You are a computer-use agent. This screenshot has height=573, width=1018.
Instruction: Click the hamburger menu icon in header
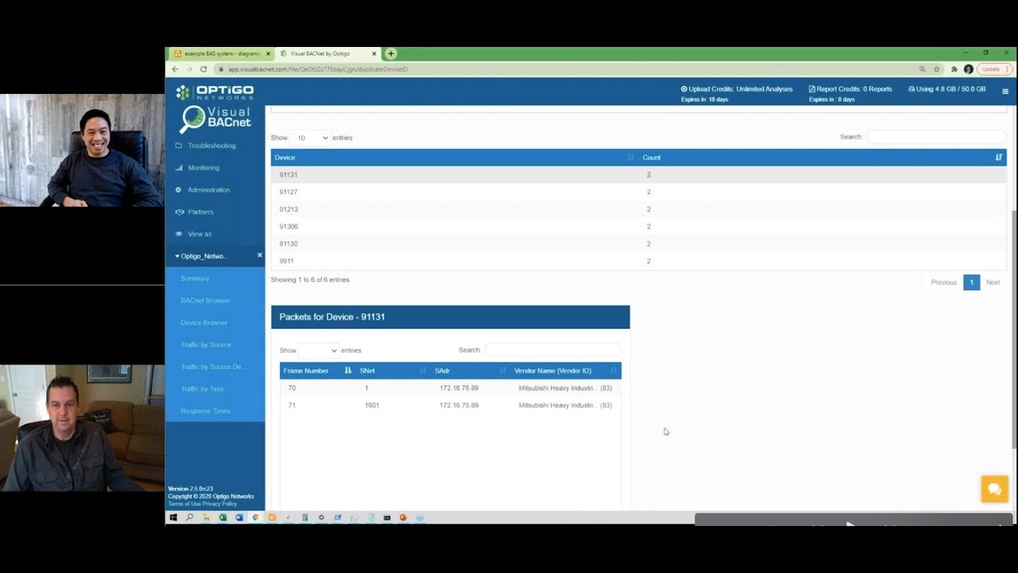(1005, 92)
